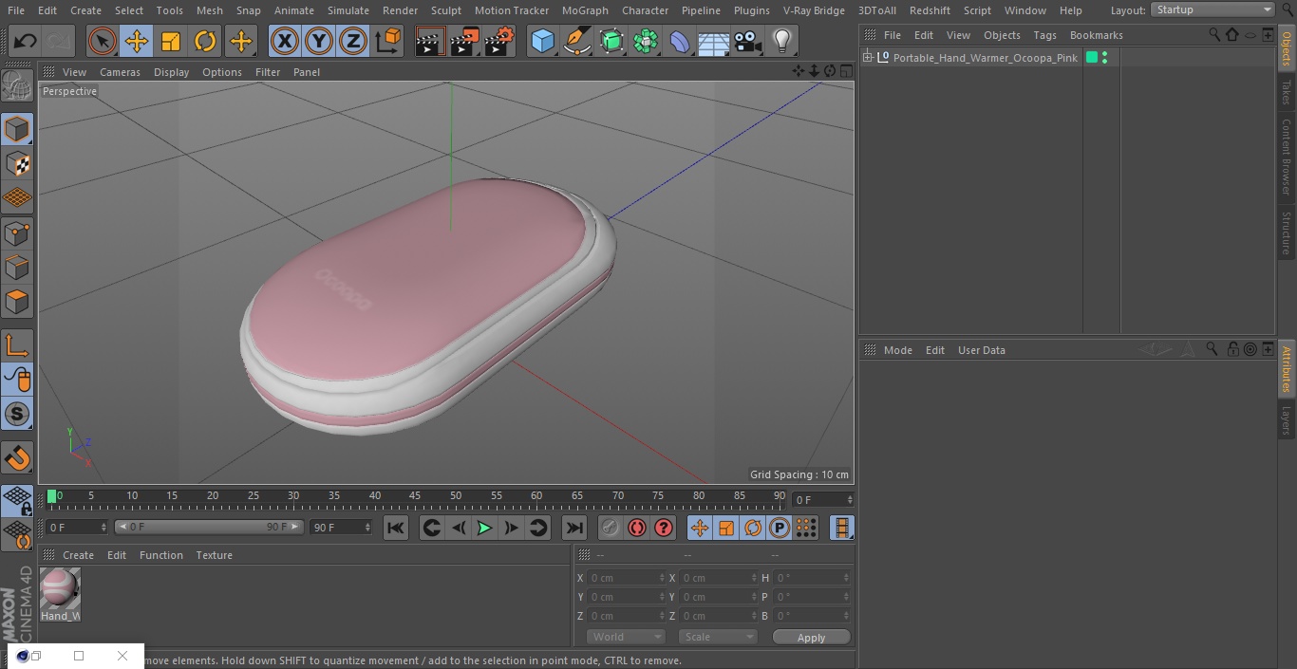Click frame 45 on timeline ruler

click(415, 495)
